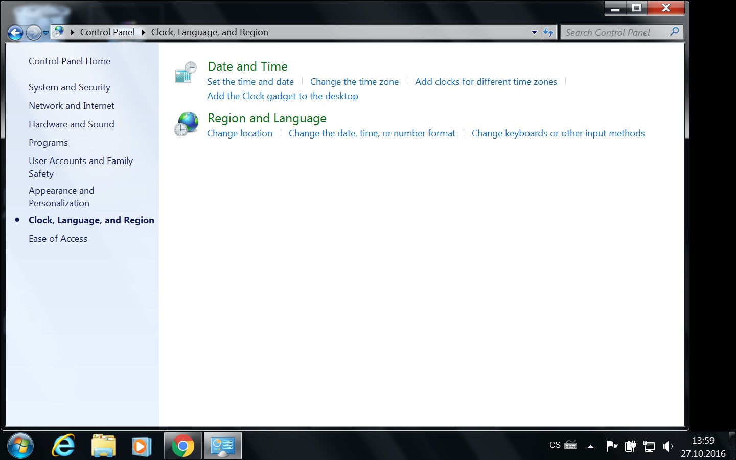The width and height of the screenshot is (736, 460).
Task: Click the Show desktop button
Action: tap(732, 446)
